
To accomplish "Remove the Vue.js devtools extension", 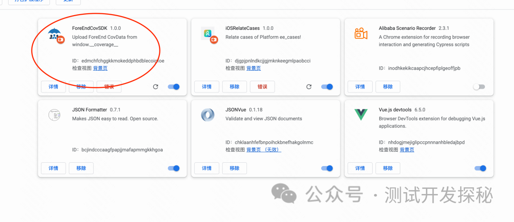I will [388, 168].
